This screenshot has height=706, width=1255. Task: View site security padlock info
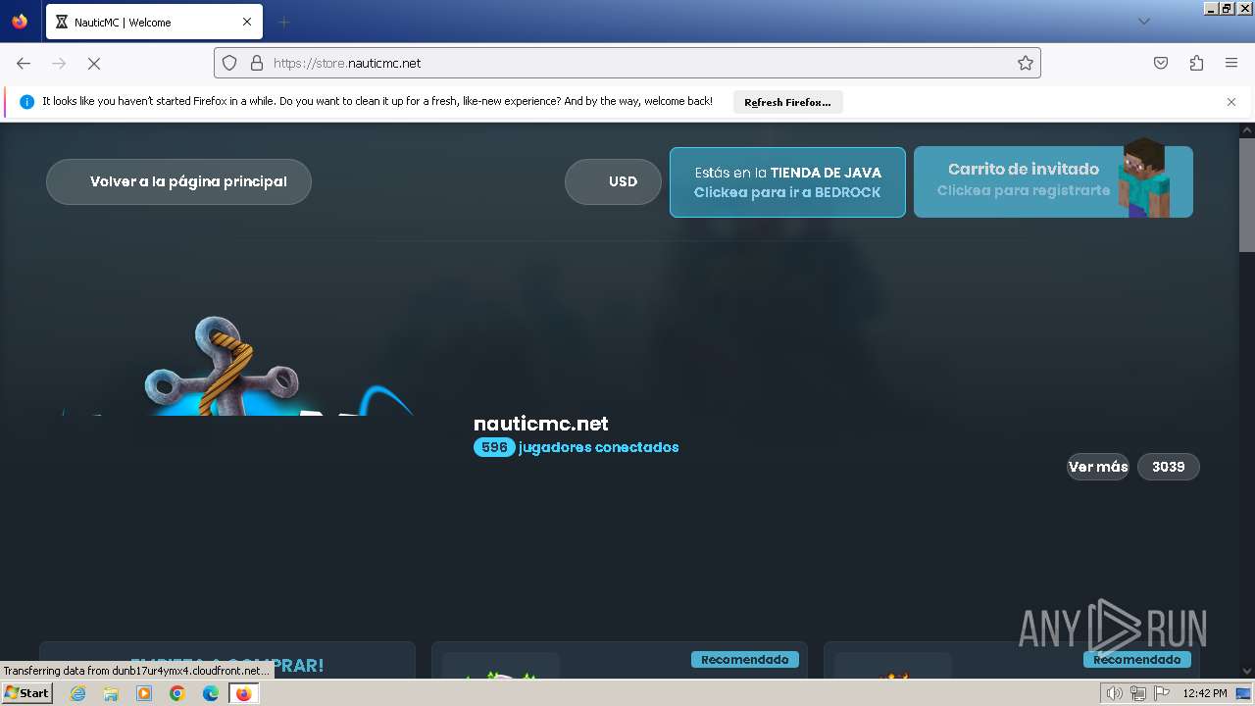(257, 63)
